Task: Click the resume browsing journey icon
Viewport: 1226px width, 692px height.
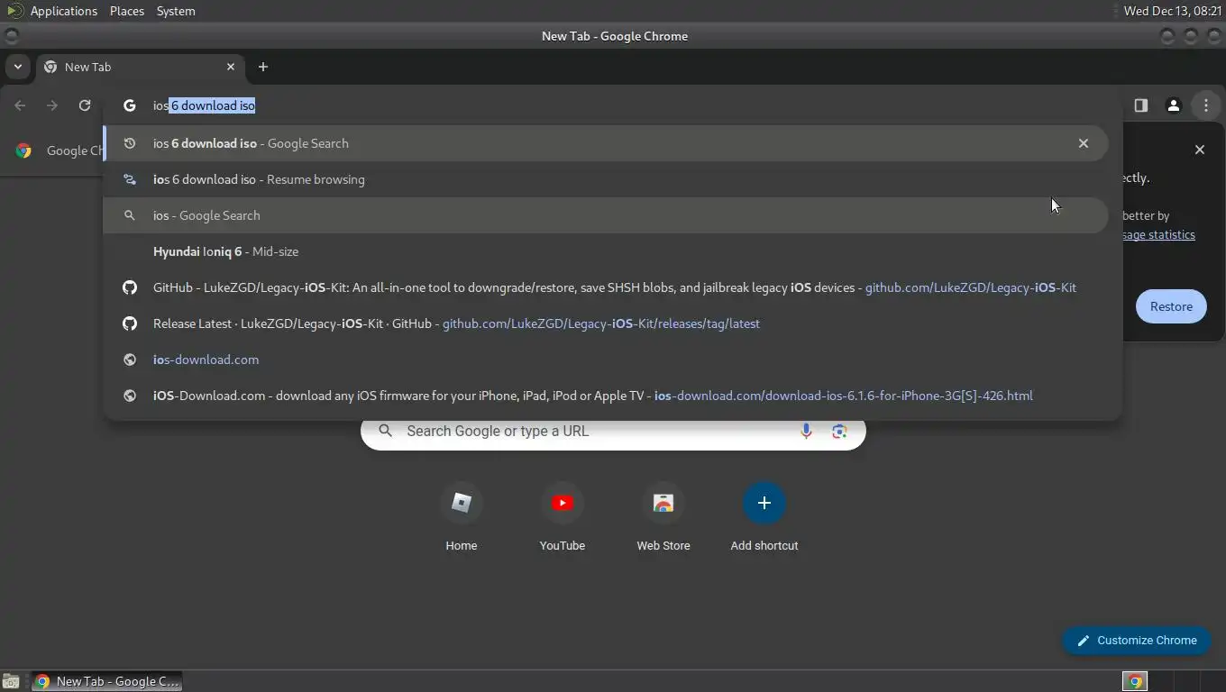Action: click(130, 179)
